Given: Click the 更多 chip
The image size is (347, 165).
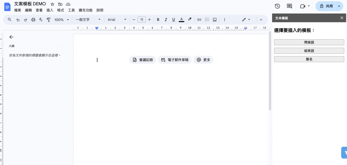Looking at the screenshot, I should coord(203,60).
